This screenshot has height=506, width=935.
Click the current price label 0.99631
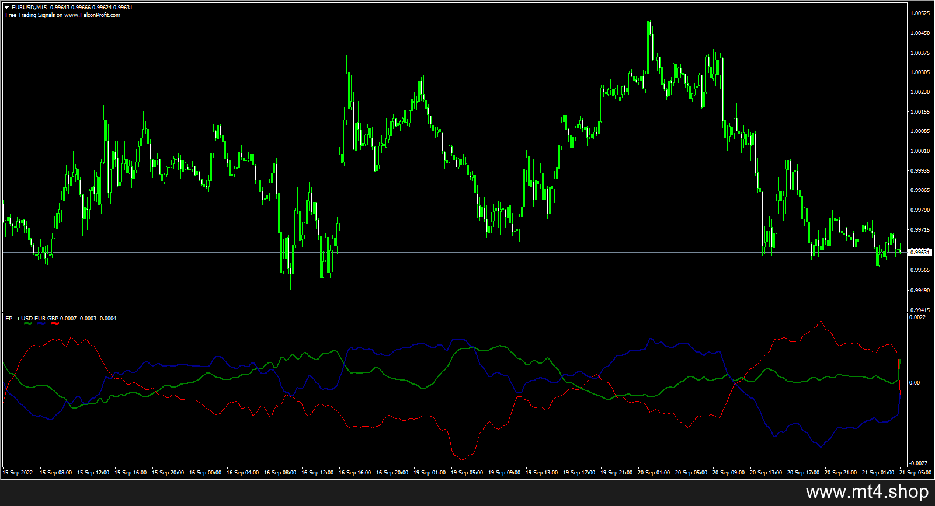tap(920, 252)
